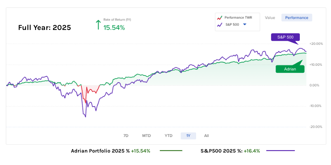This screenshot has height=165, width=331.
Task: Expand the S&P 500 benchmark dropdown arrow
Action: coord(244,25)
